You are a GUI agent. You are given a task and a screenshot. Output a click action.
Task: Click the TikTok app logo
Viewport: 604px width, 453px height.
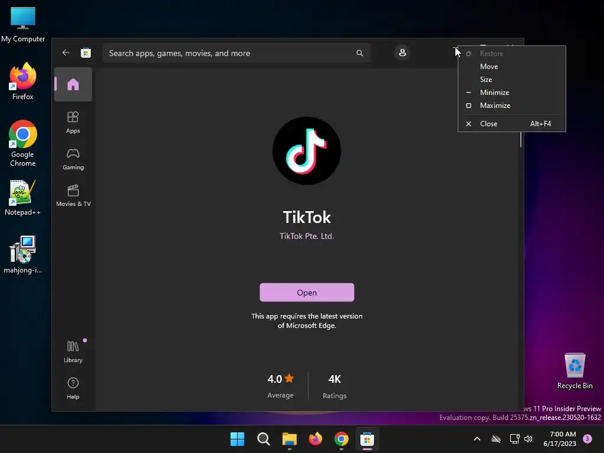tap(307, 150)
